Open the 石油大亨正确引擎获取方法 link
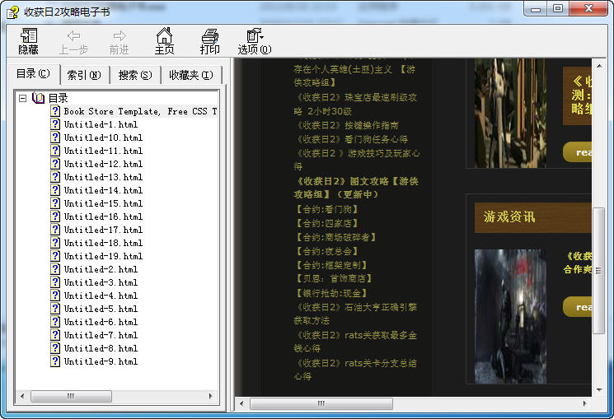 pos(355,314)
